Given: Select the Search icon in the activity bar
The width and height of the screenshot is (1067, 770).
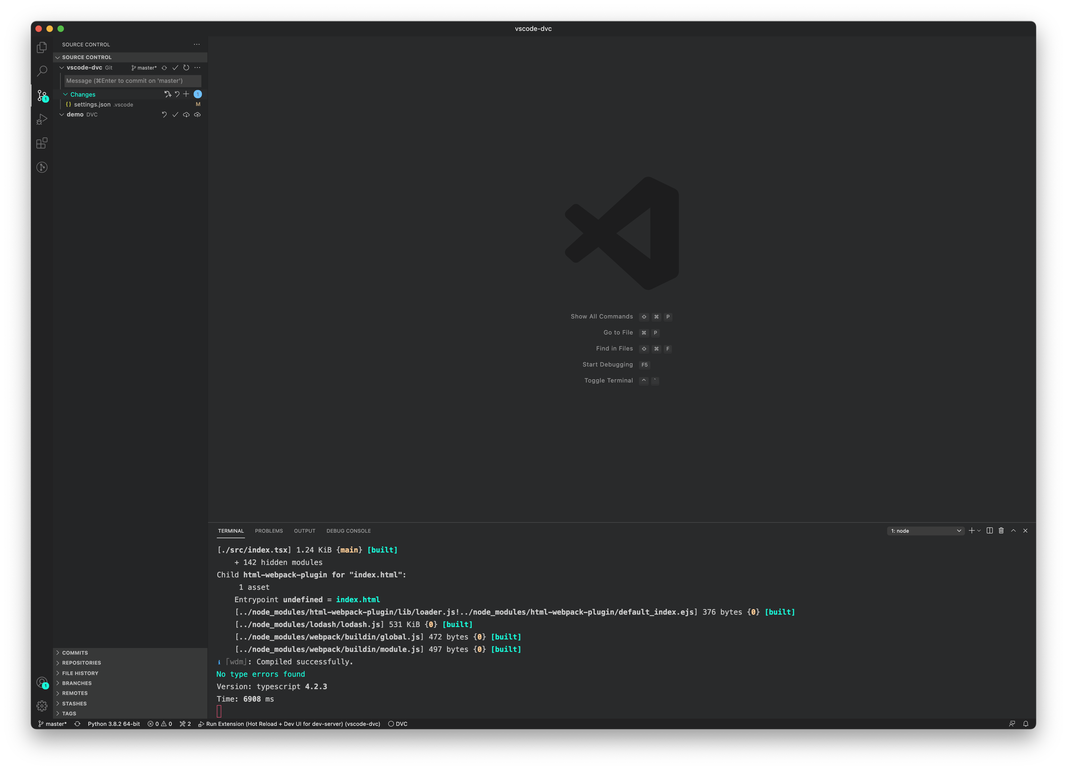Looking at the screenshot, I should click(42, 71).
